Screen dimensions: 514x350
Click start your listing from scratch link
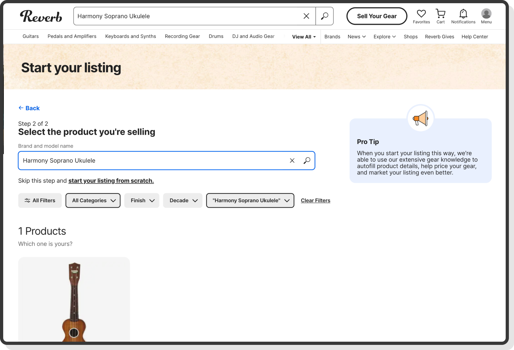pyautogui.click(x=111, y=181)
